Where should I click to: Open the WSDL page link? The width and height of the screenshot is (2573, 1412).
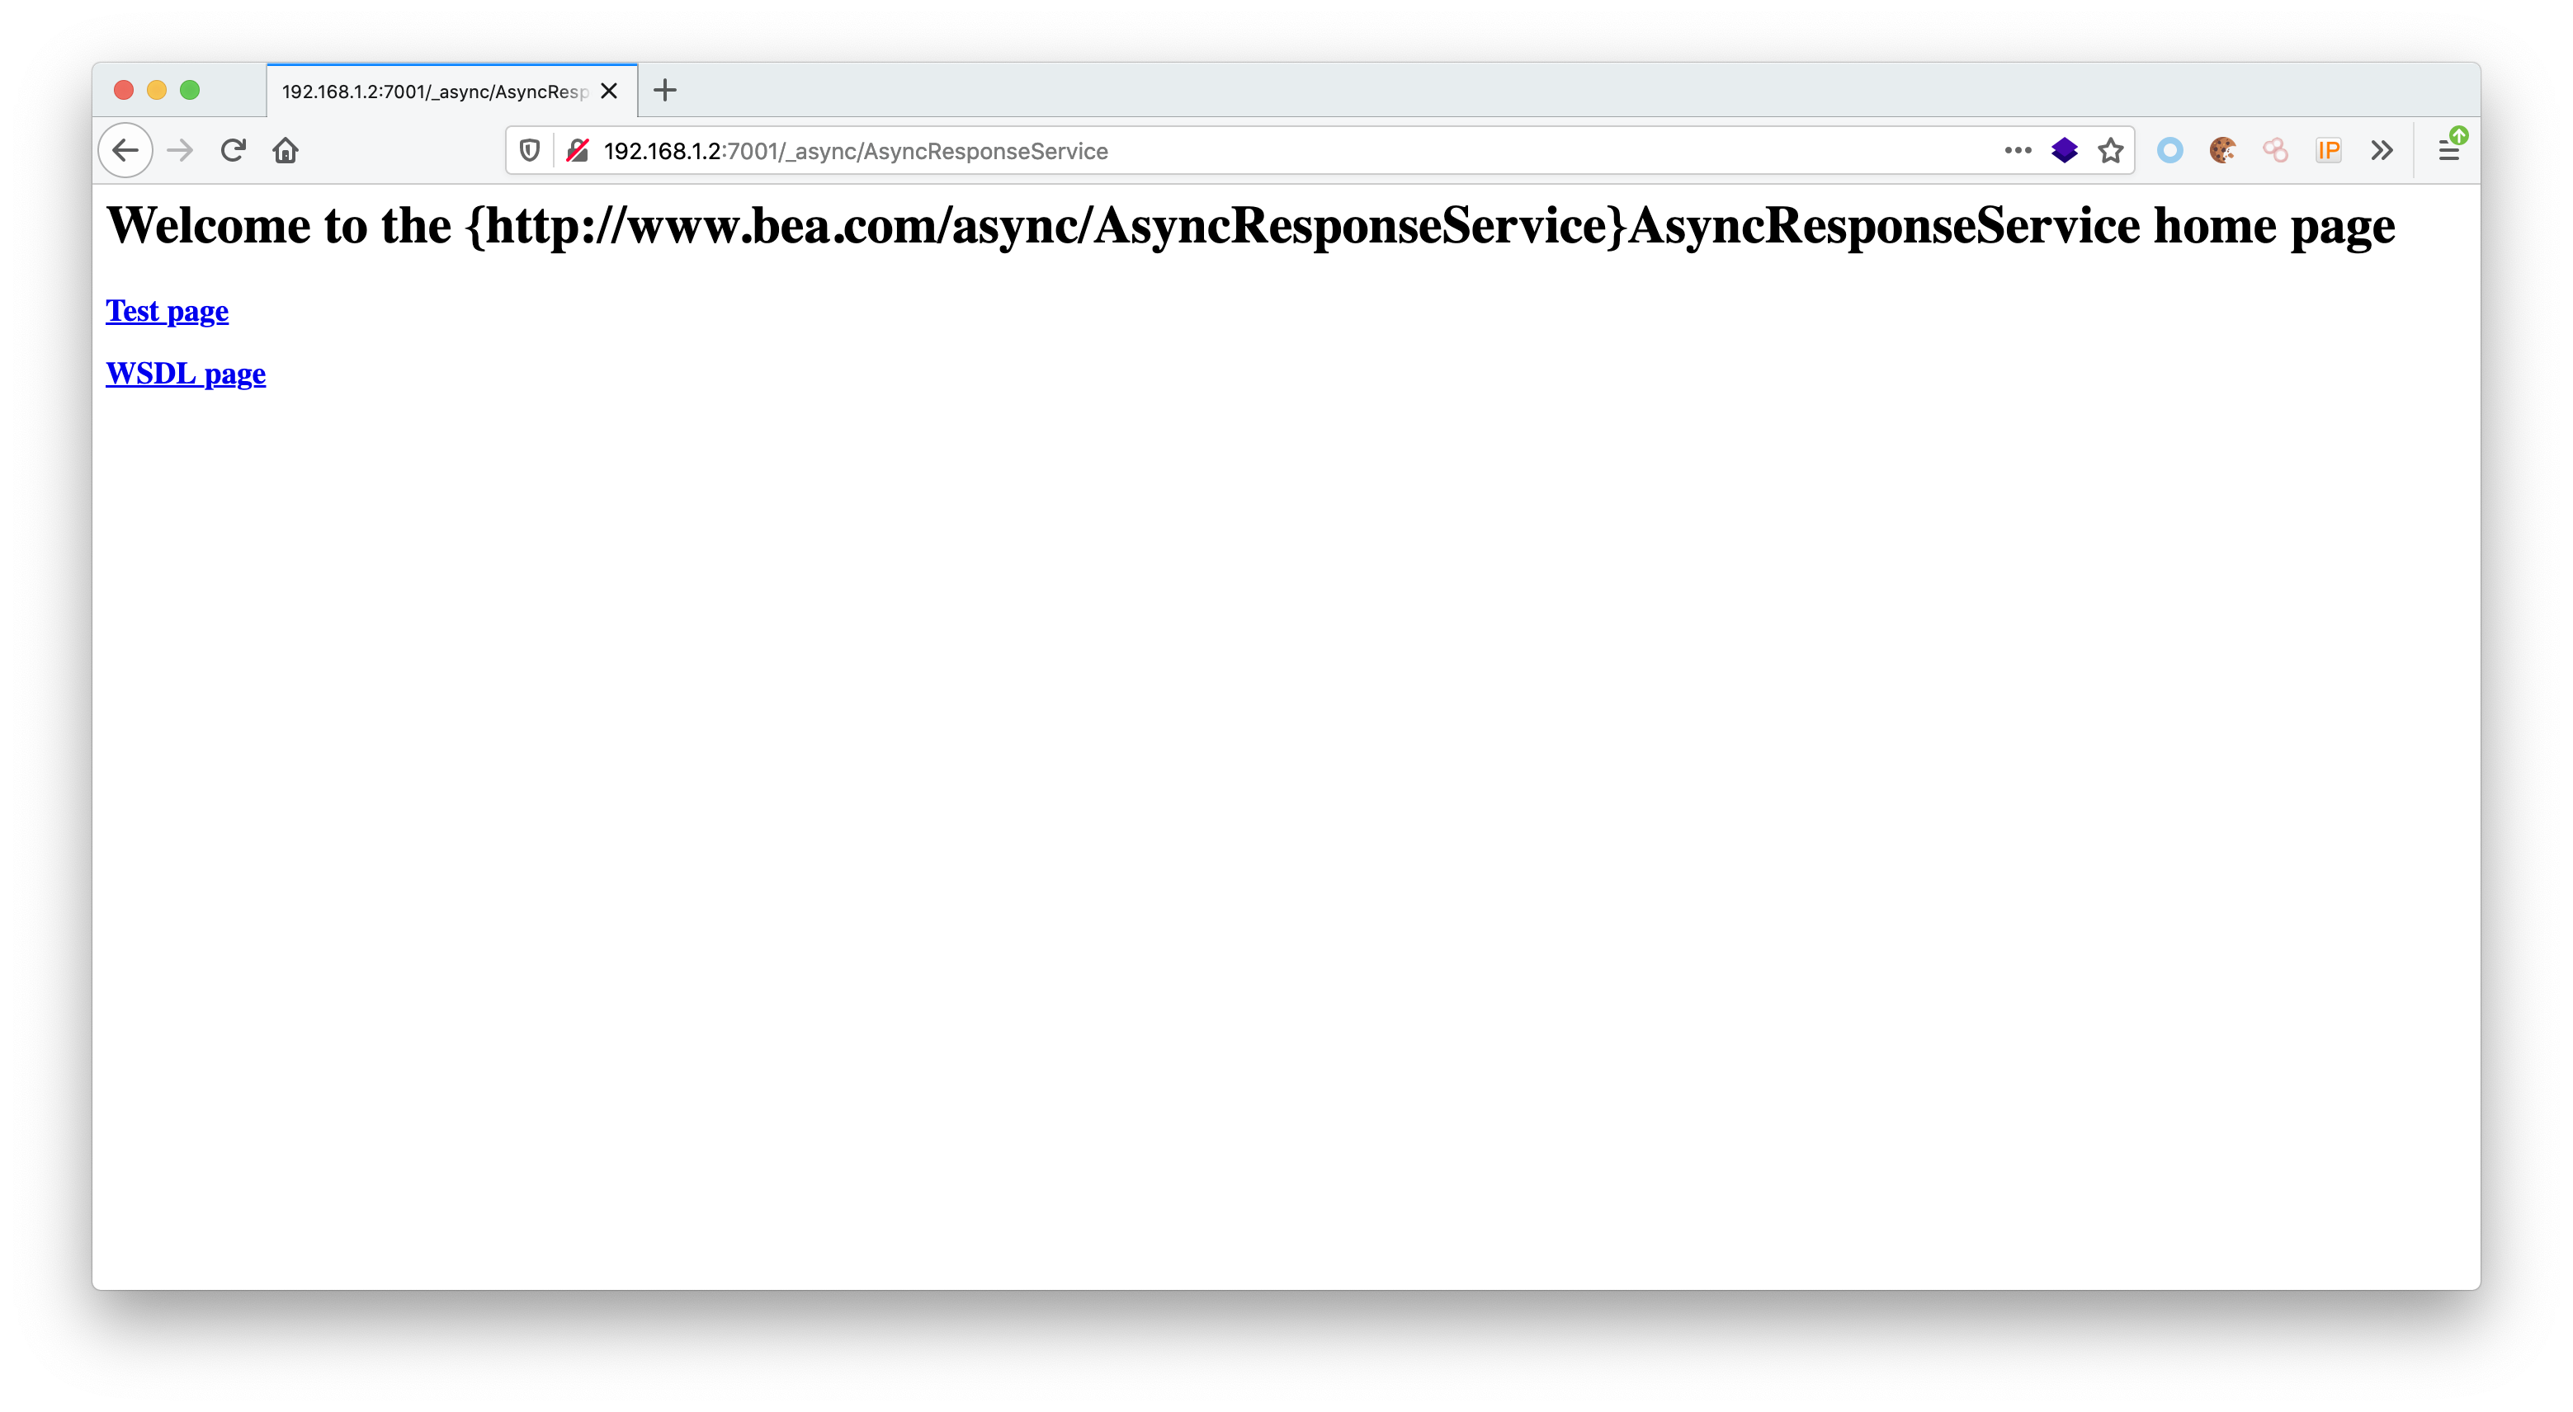[x=186, y=374]
